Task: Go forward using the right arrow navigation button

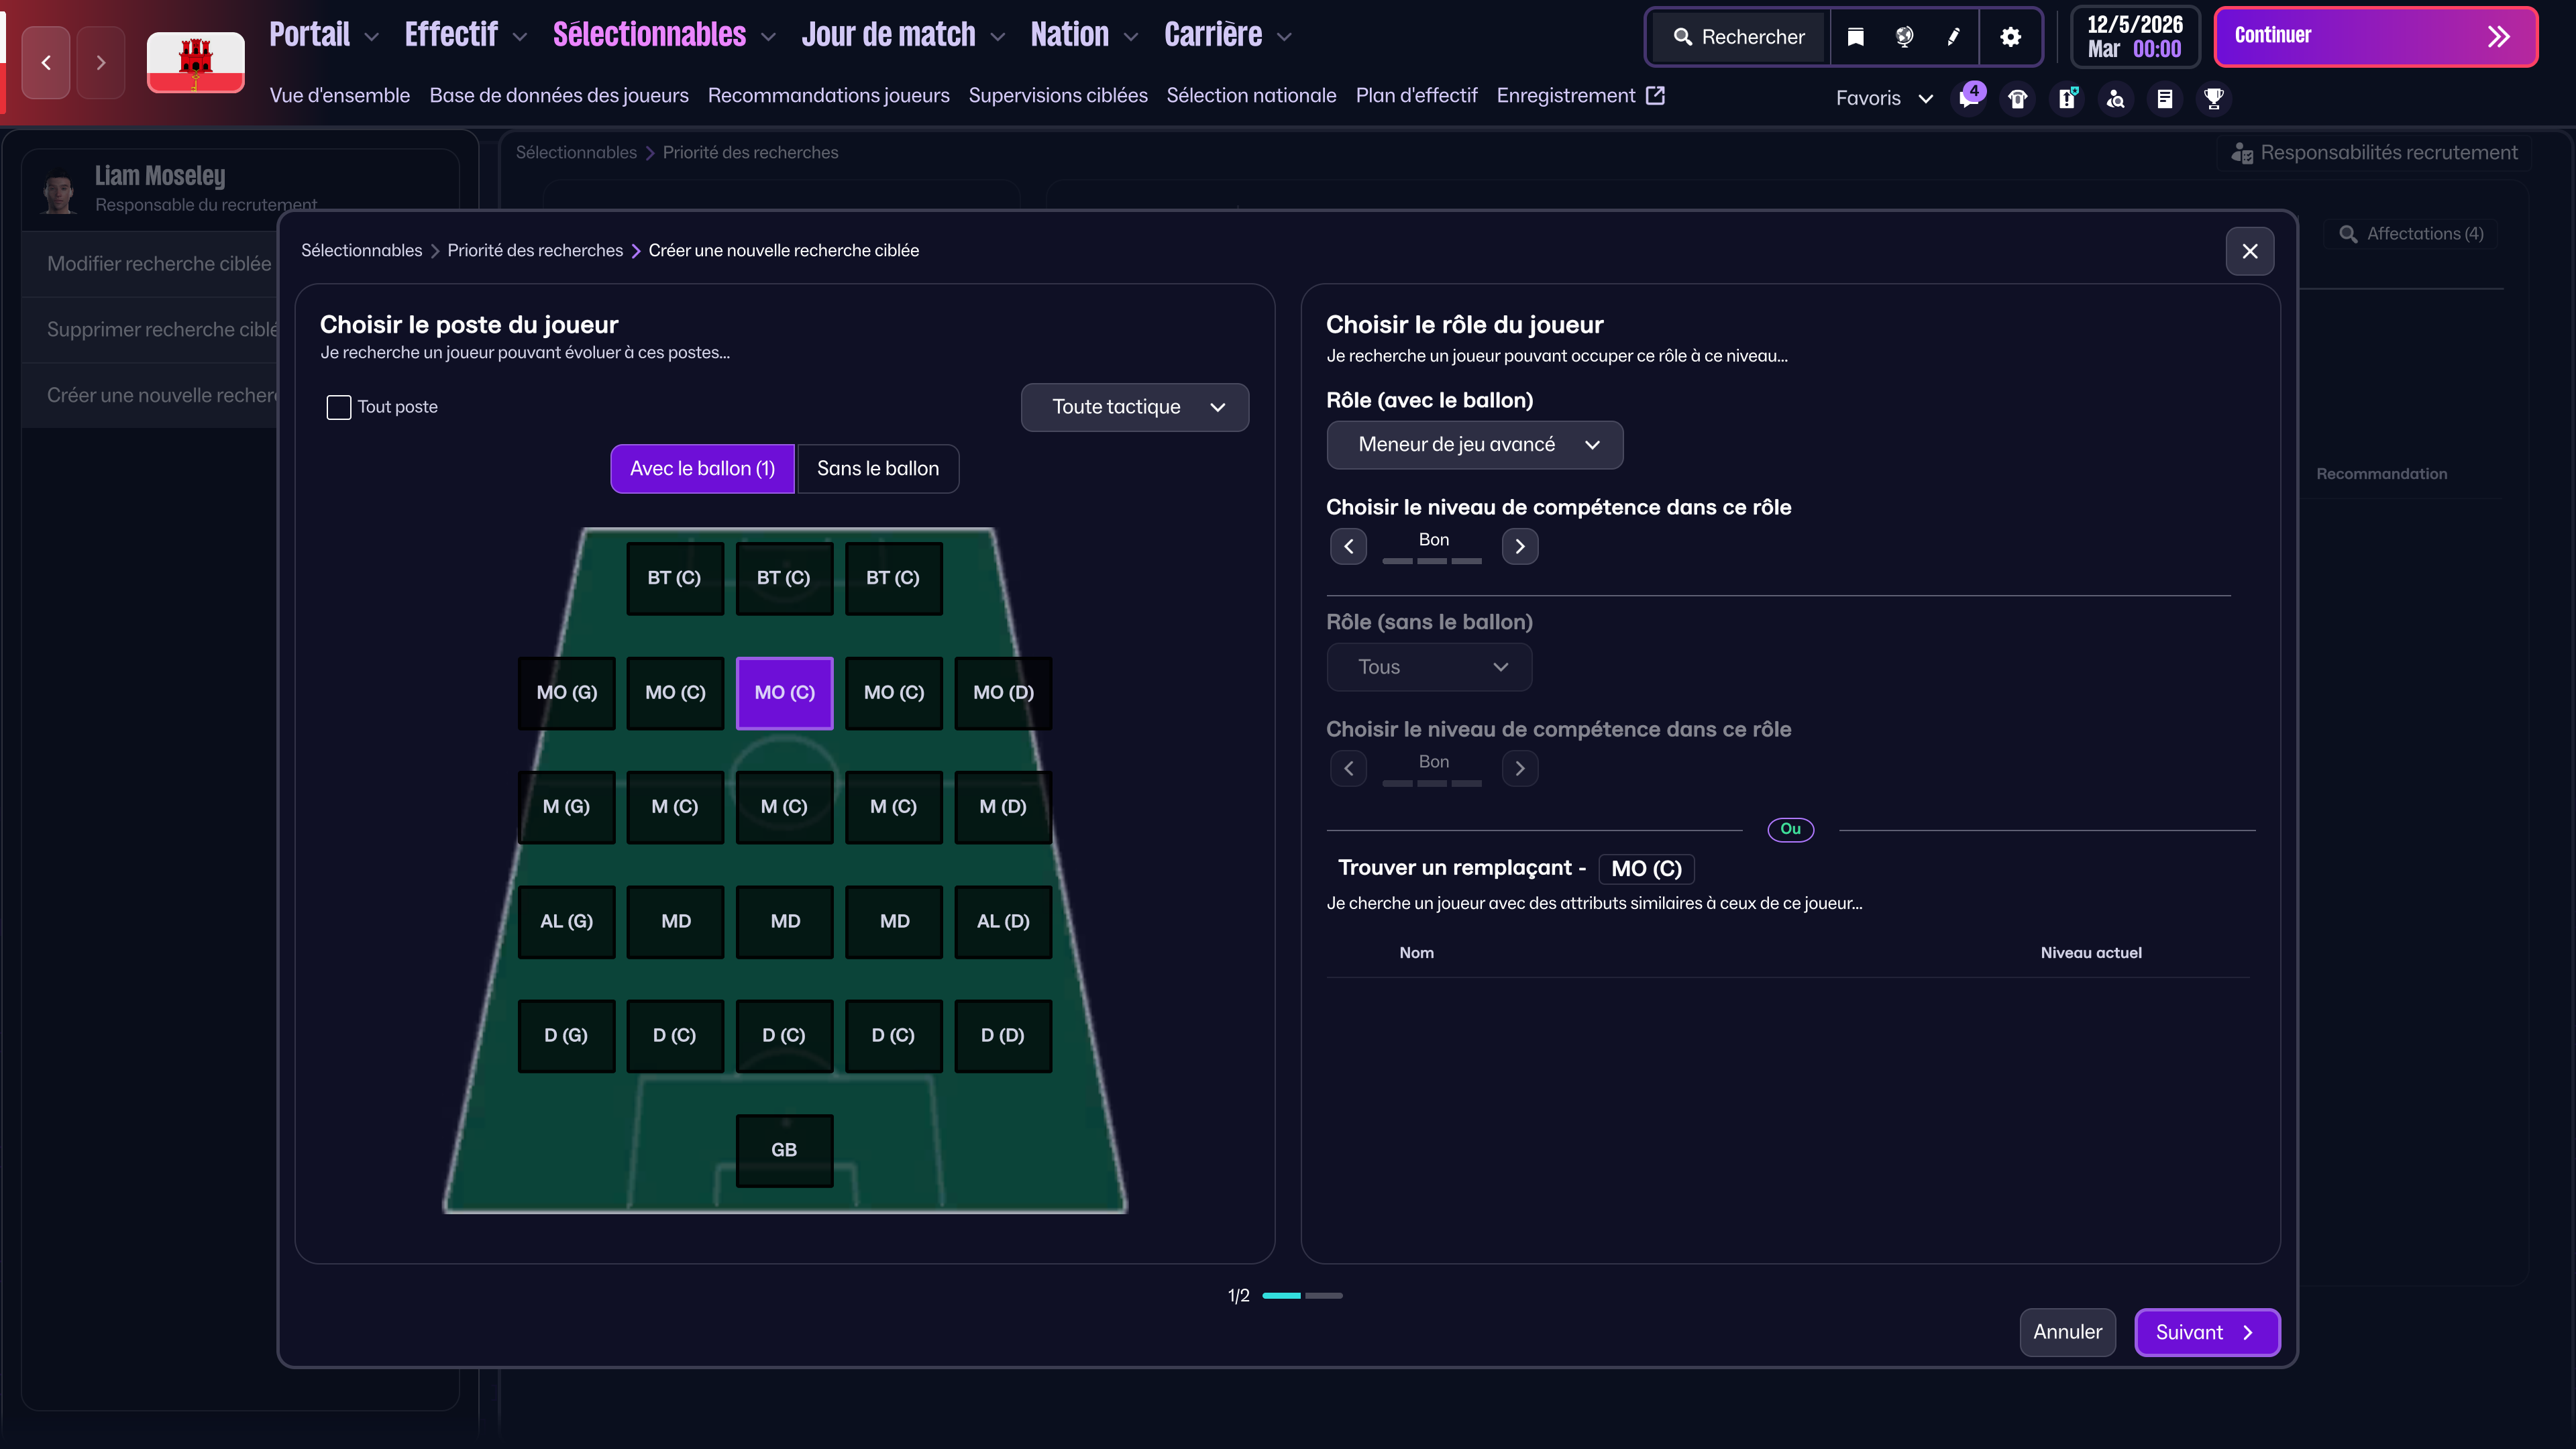Action: tap(101, 62)
